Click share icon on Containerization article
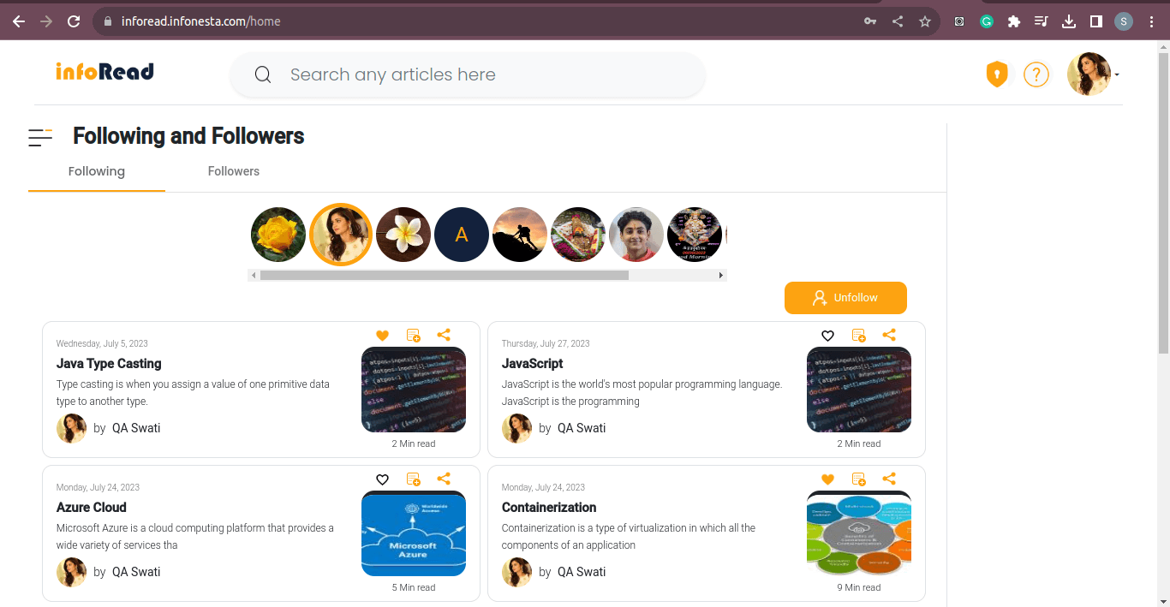This screenshot has height=607, width=1170. [x=889, y=479]
